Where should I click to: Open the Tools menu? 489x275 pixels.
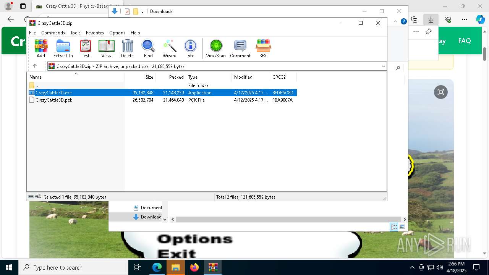(75, 33)
